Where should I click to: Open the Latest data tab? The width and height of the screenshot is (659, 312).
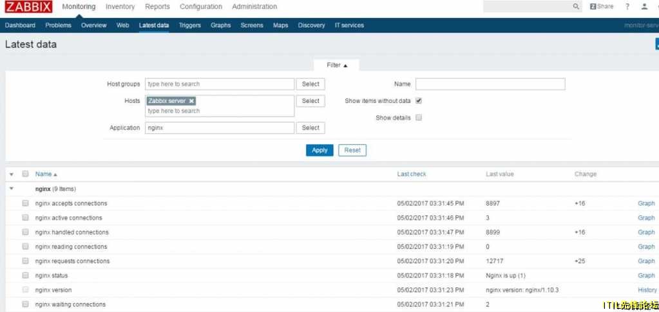pyautogui.click(x=154, y=25)
